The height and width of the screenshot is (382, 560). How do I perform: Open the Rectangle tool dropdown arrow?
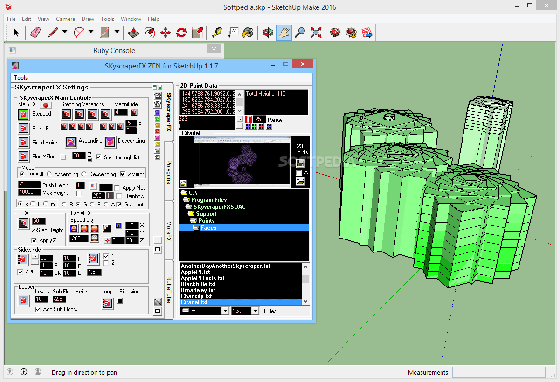coord(117,33)
